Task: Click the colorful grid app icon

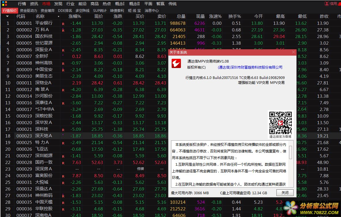Action: pyautogui.click(x=4, y=3)
